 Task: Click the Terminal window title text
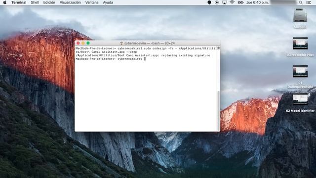(149, 43)
